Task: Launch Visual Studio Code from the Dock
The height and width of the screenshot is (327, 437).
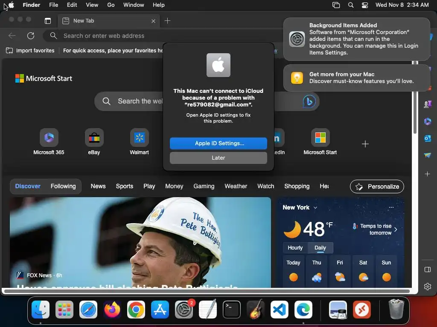Action: tap(279, 310)
